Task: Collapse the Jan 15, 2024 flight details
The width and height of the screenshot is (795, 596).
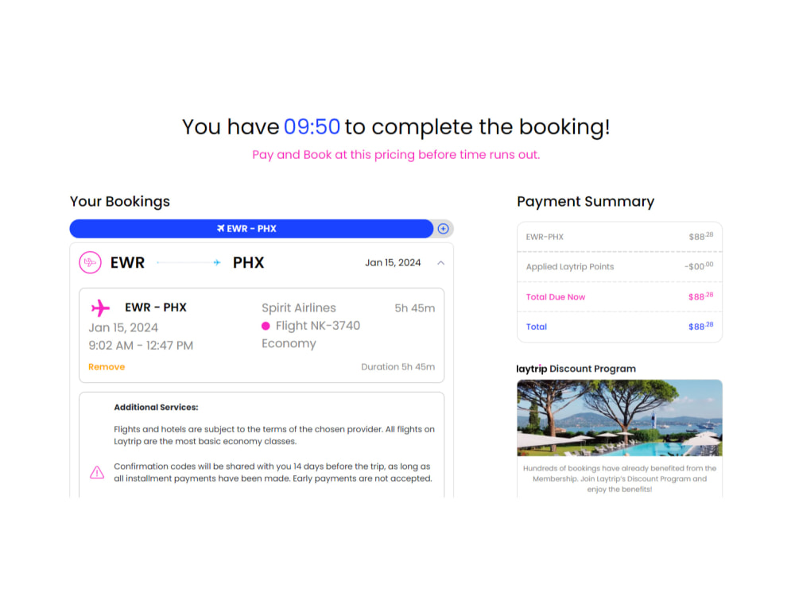Action: [x=440, y=262]
